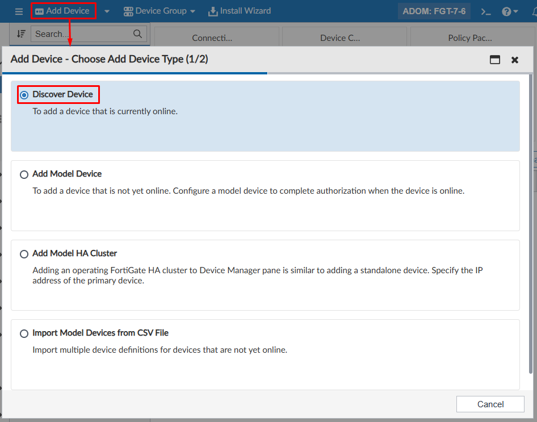Click the Add Device icon
Viewport: 537px width, 422px height.
point(38,10)
